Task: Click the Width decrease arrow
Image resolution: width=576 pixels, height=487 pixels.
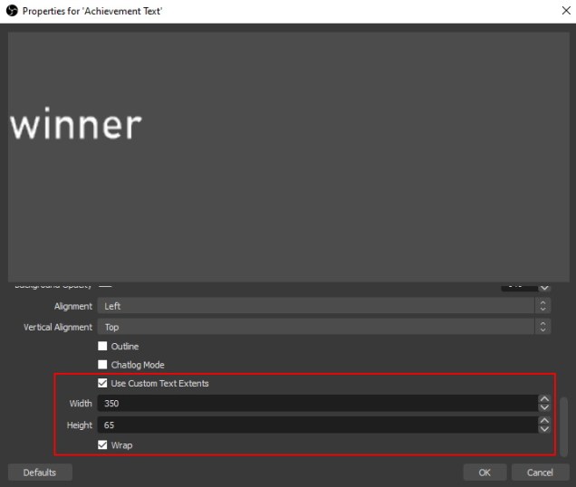Action: [x=543, y=407]
